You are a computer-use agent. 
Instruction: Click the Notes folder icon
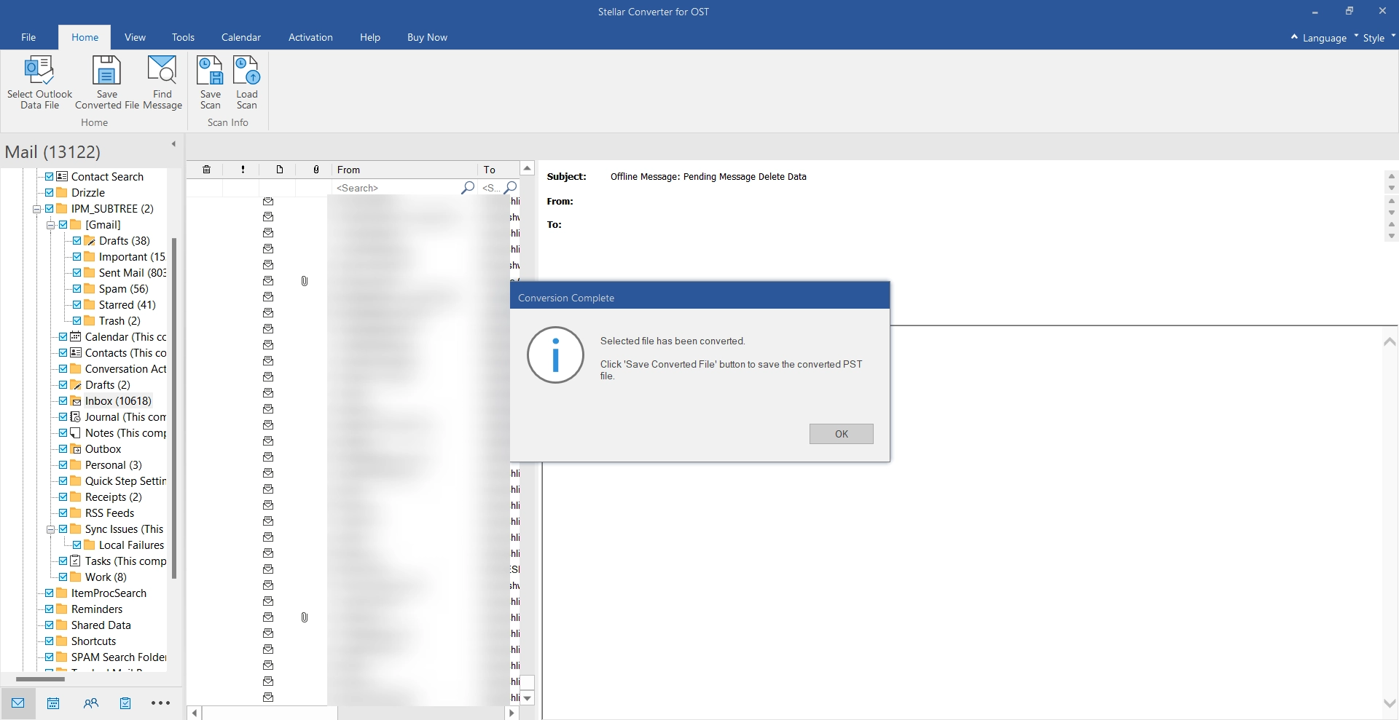coord(76,433)
